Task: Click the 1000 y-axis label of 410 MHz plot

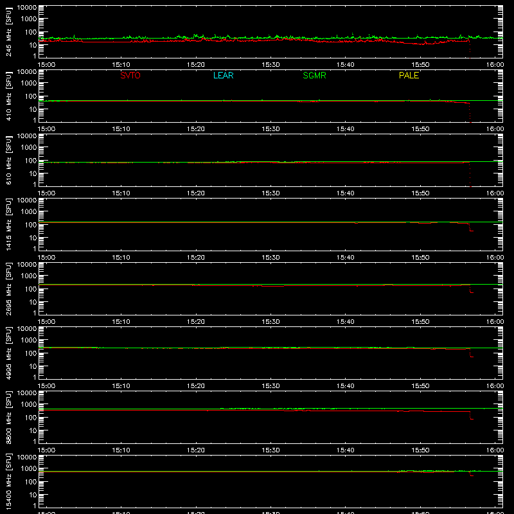Action: (29, 84)
